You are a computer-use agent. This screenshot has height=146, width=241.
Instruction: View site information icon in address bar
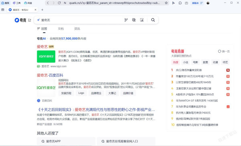tap(65, 3)
